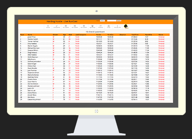Click the Place column header
The image size is (192, 139).
(x=22, y=35)
